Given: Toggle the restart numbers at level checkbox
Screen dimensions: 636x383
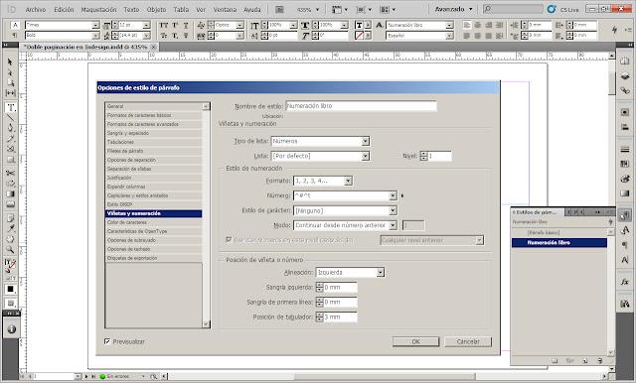Looking at the screenshot, I should coord(229,240).
